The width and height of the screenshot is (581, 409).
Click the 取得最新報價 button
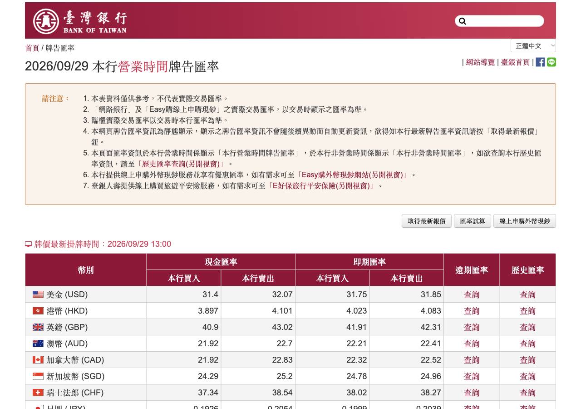[x=427, y=221]
